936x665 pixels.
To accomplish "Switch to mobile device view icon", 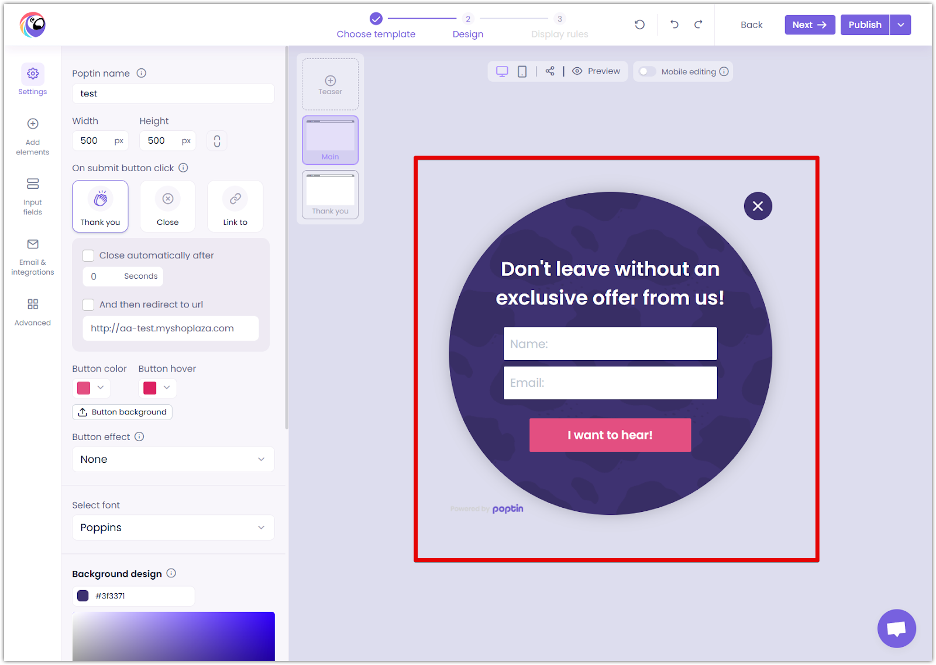I will click(522, 71).
